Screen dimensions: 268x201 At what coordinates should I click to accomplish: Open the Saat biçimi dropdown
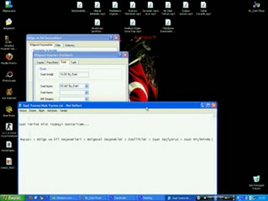pos(87,86)
